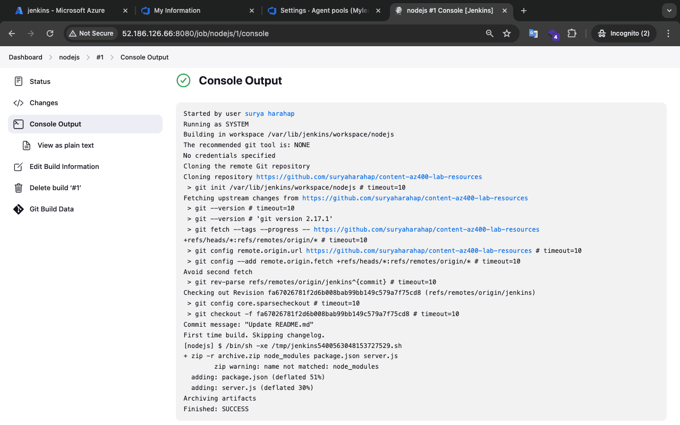Open the repository link after Cloning repository
This screenshot has width=680, height=425.
tap(369, 176)
